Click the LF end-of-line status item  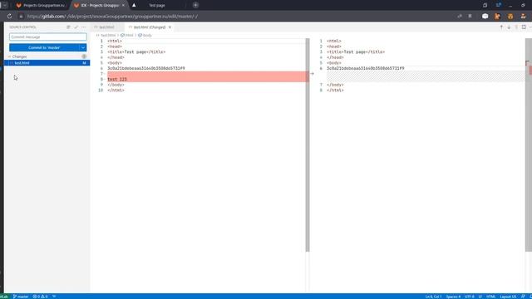[x=480, y=297]
